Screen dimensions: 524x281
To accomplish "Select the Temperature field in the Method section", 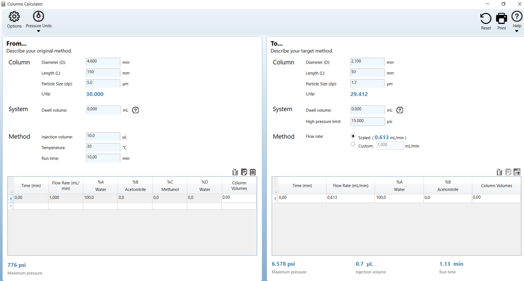I will pos(103,147).
